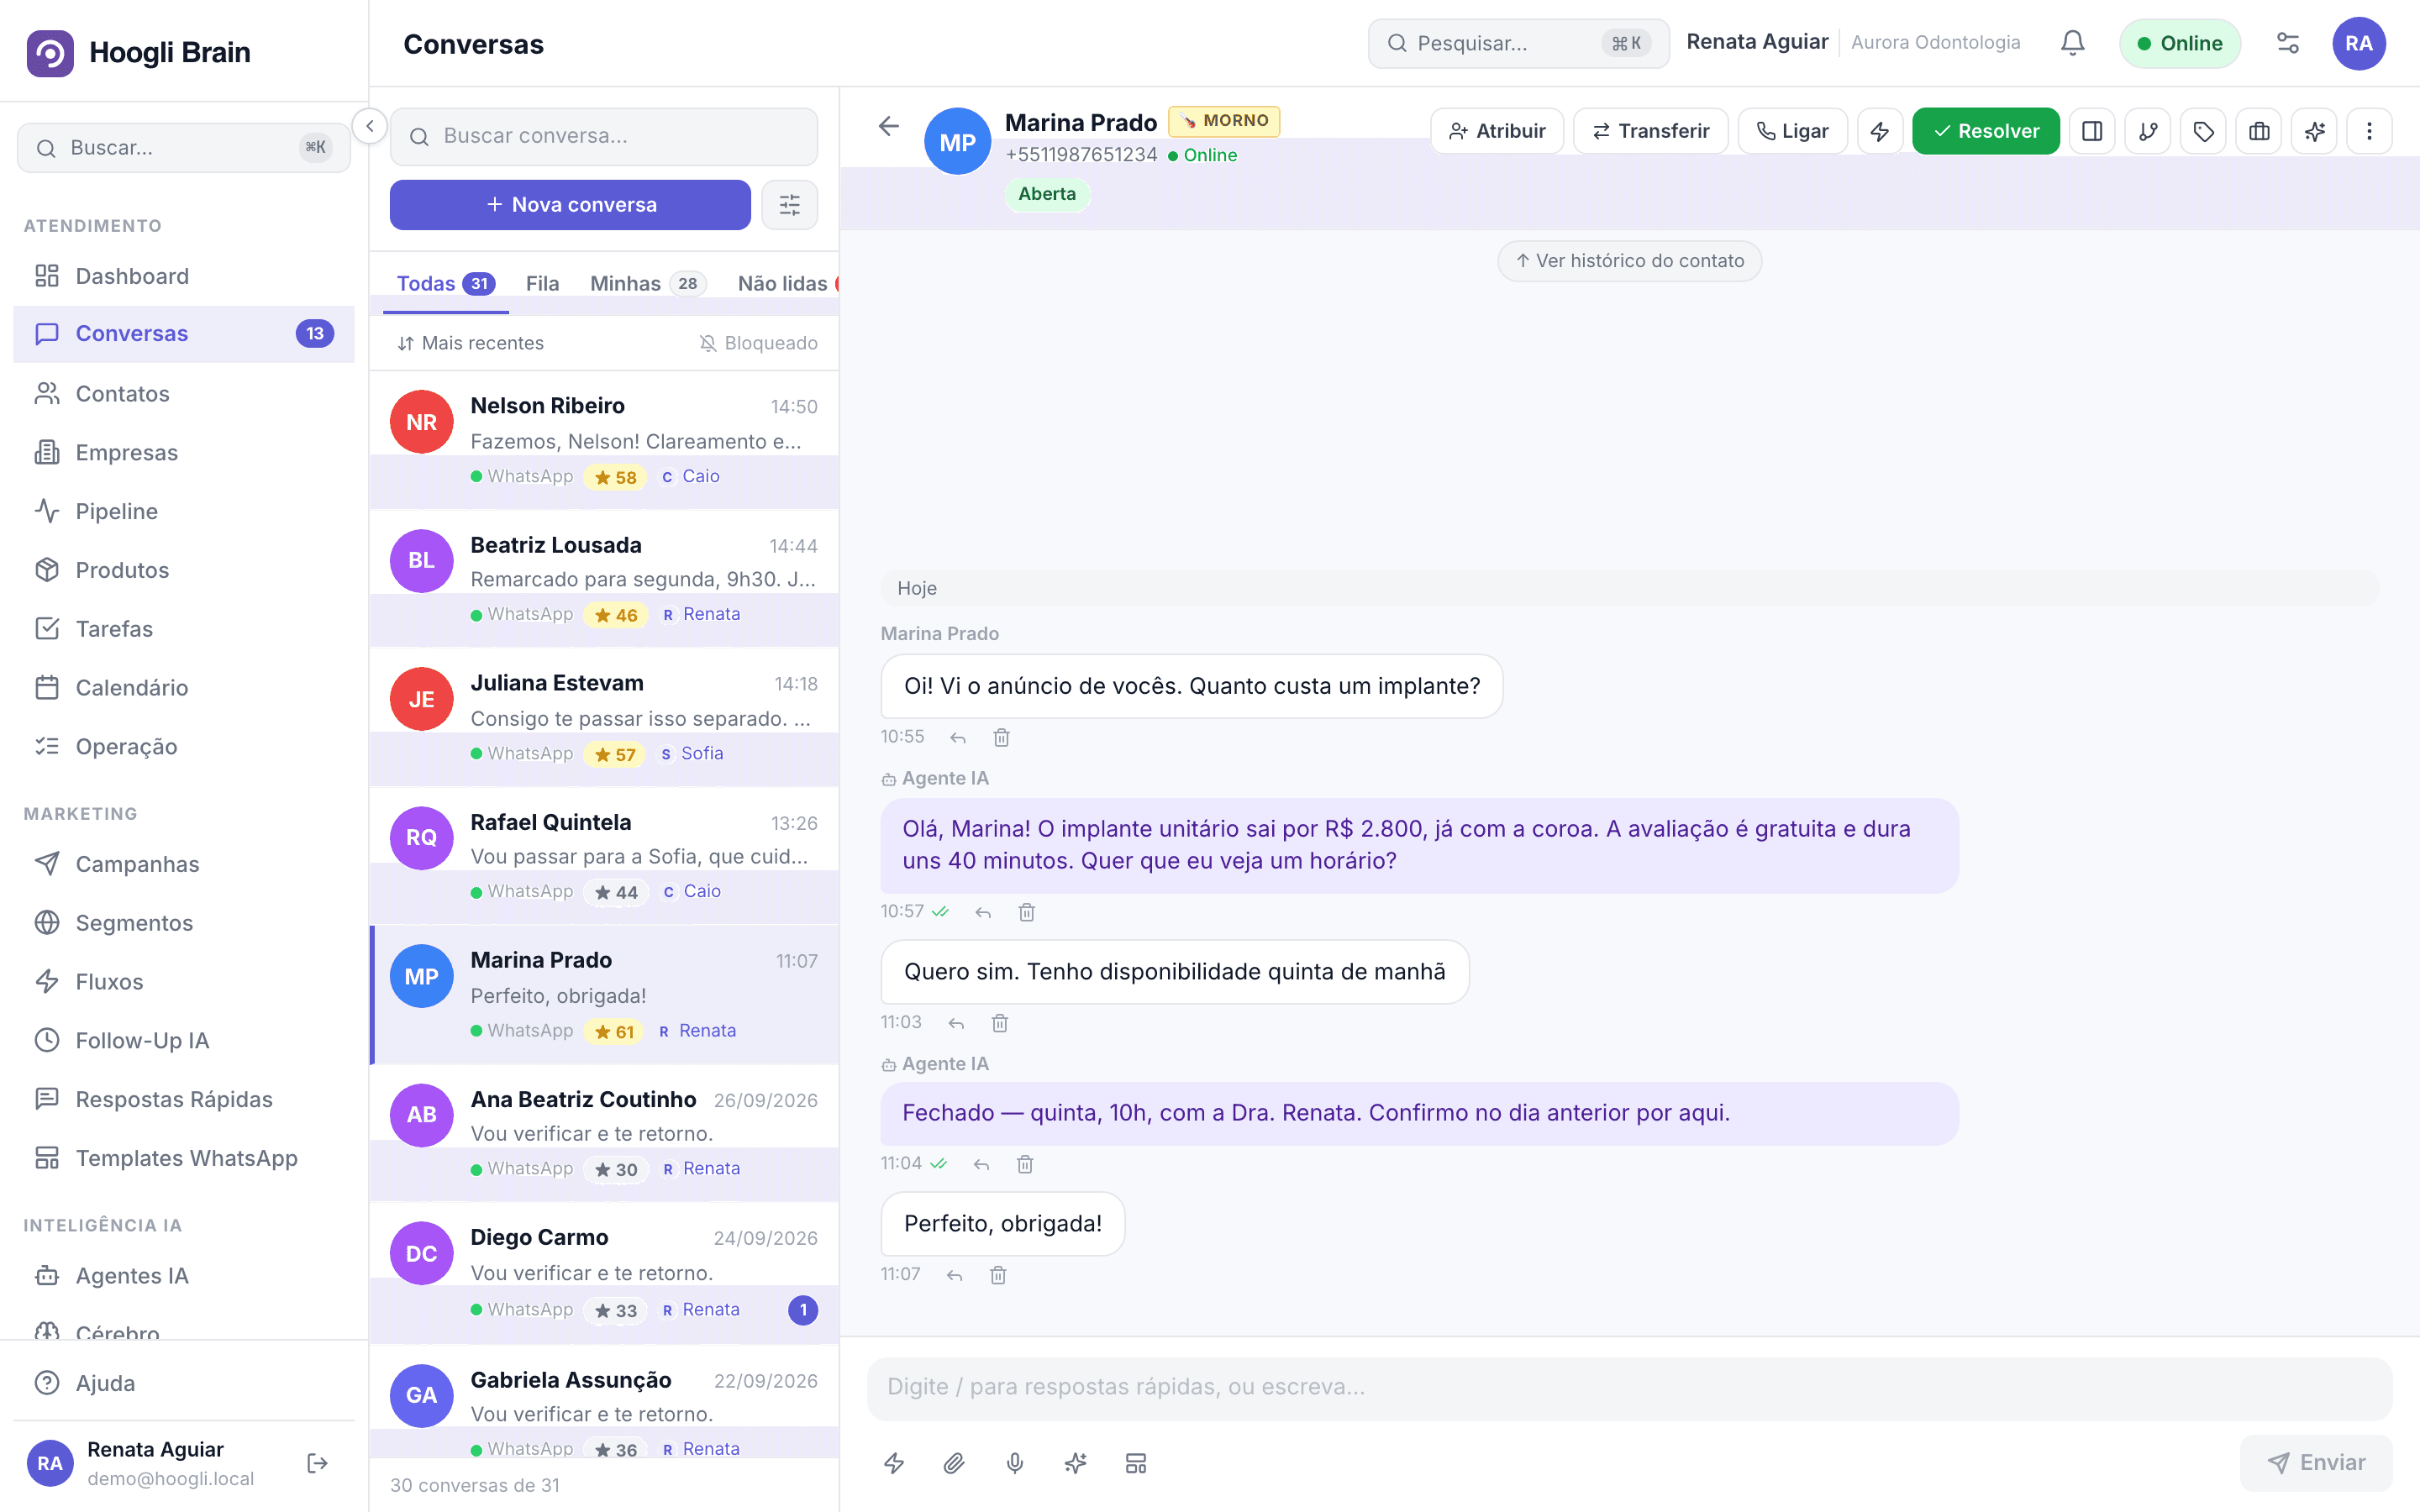The height and width of the screenshot is (1512, 2420).
Task: Collapse the left sidebar with chevron button
Action: pyautogui.click(x=370, y=126)
